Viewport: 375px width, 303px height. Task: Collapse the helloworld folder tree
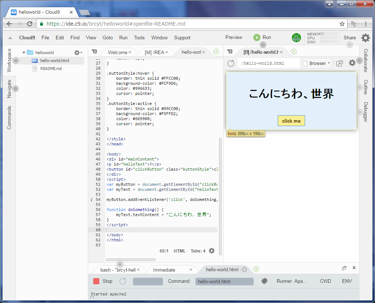click(x=24, y=53)
